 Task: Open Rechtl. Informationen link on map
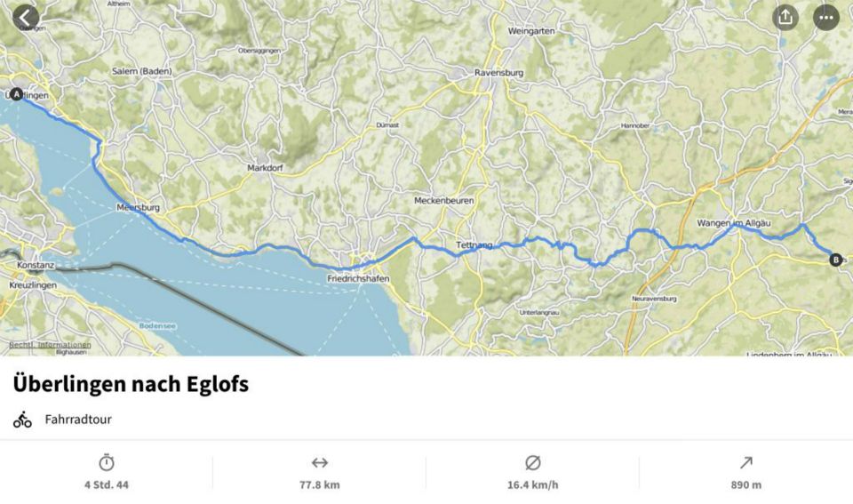click(x=50, y=345)
